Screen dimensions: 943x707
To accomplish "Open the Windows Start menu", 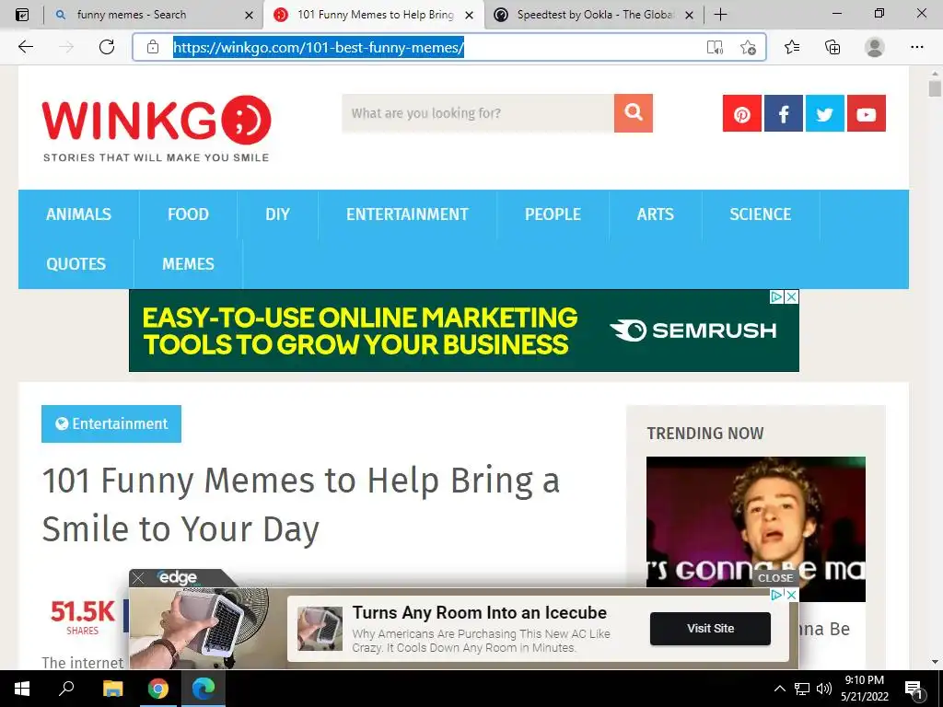I will pos(22,689).
